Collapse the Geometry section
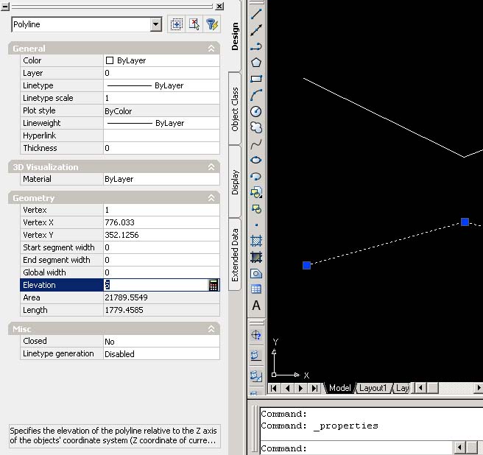483x455 pixels. point(211,198)
